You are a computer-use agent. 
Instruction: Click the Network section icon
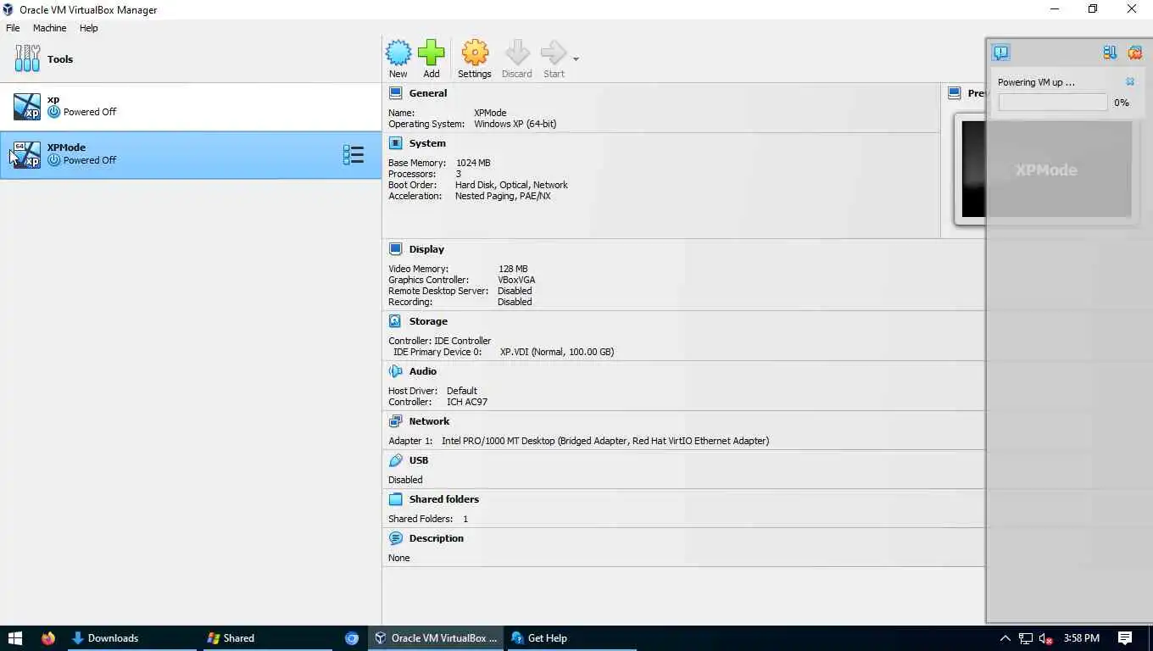click(395, 421)
